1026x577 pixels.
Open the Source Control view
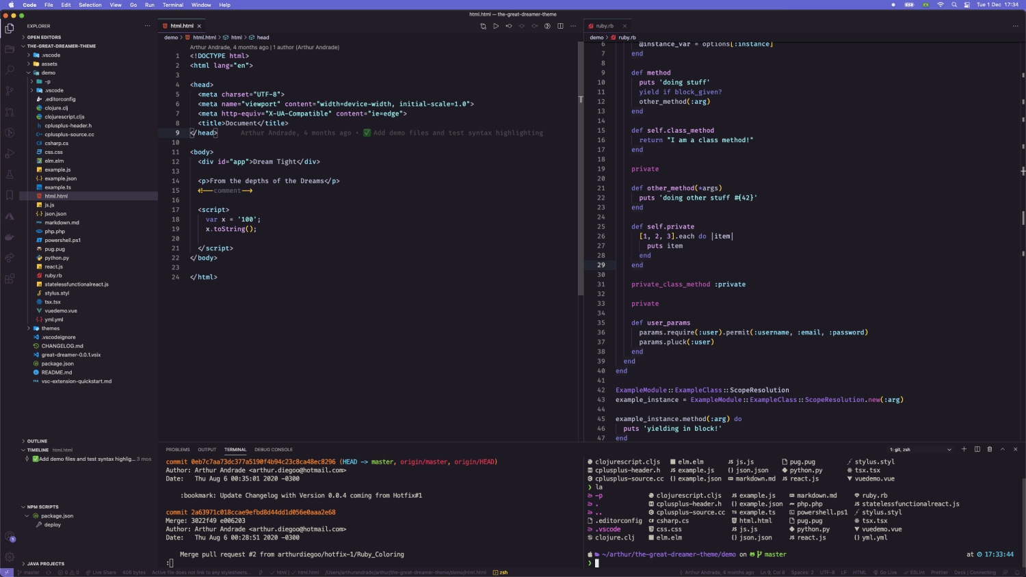(10, 90)
